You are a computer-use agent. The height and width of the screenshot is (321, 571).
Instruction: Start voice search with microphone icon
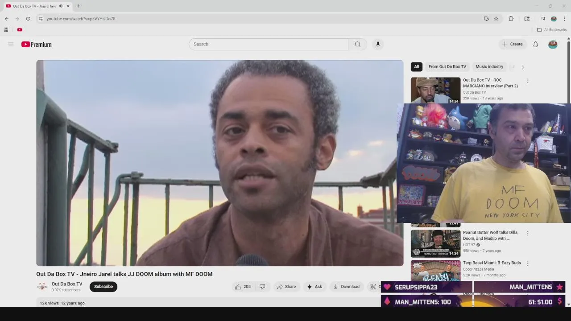coord(377,44)
